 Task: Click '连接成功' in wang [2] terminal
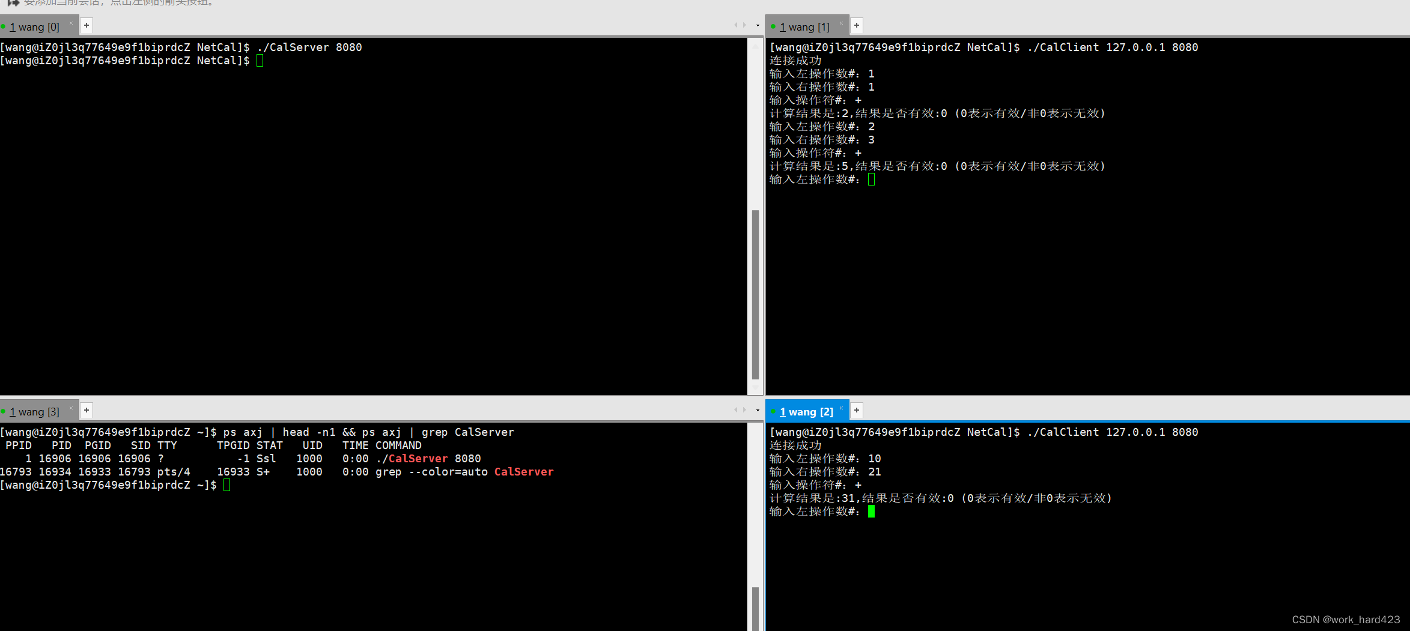click(795, 445)
